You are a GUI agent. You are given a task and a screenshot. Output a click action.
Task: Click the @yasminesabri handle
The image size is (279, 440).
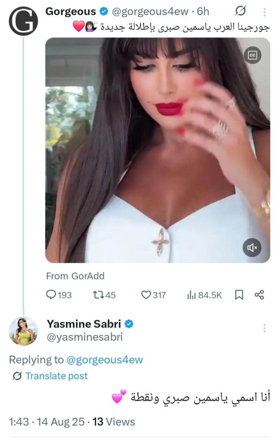tap(84, 337)
